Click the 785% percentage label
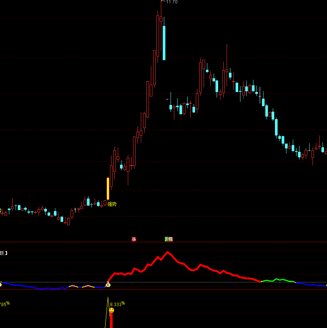Viewport: 327px width, 328px height. point(4,304)
